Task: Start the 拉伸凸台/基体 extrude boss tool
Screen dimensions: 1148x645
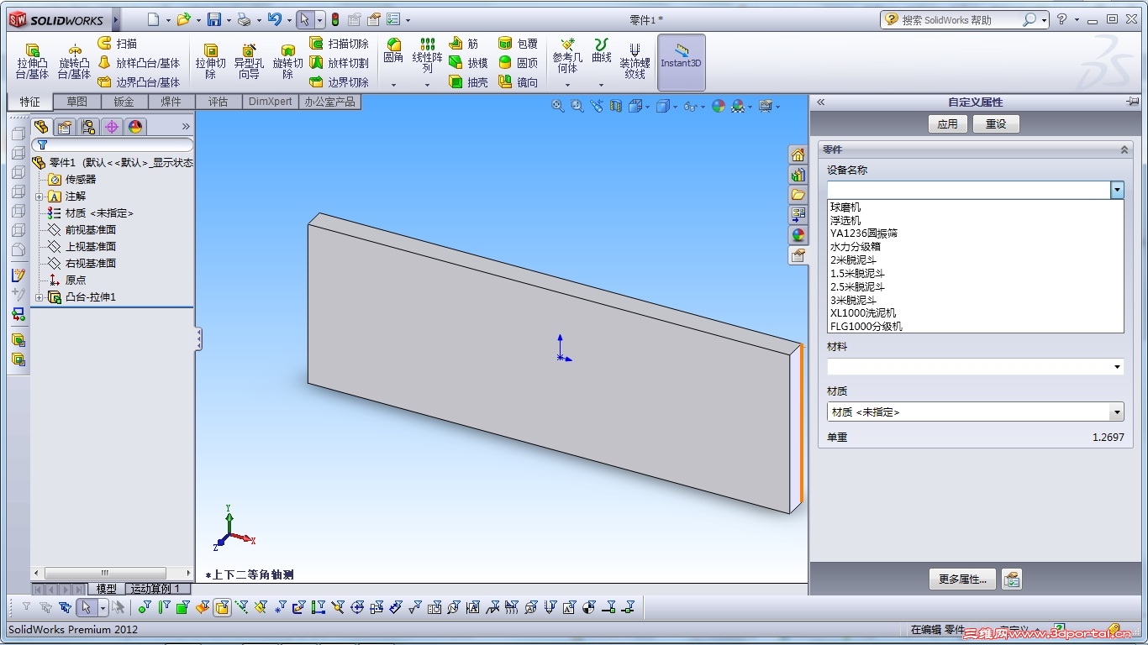Action: (x=33, y=61)
